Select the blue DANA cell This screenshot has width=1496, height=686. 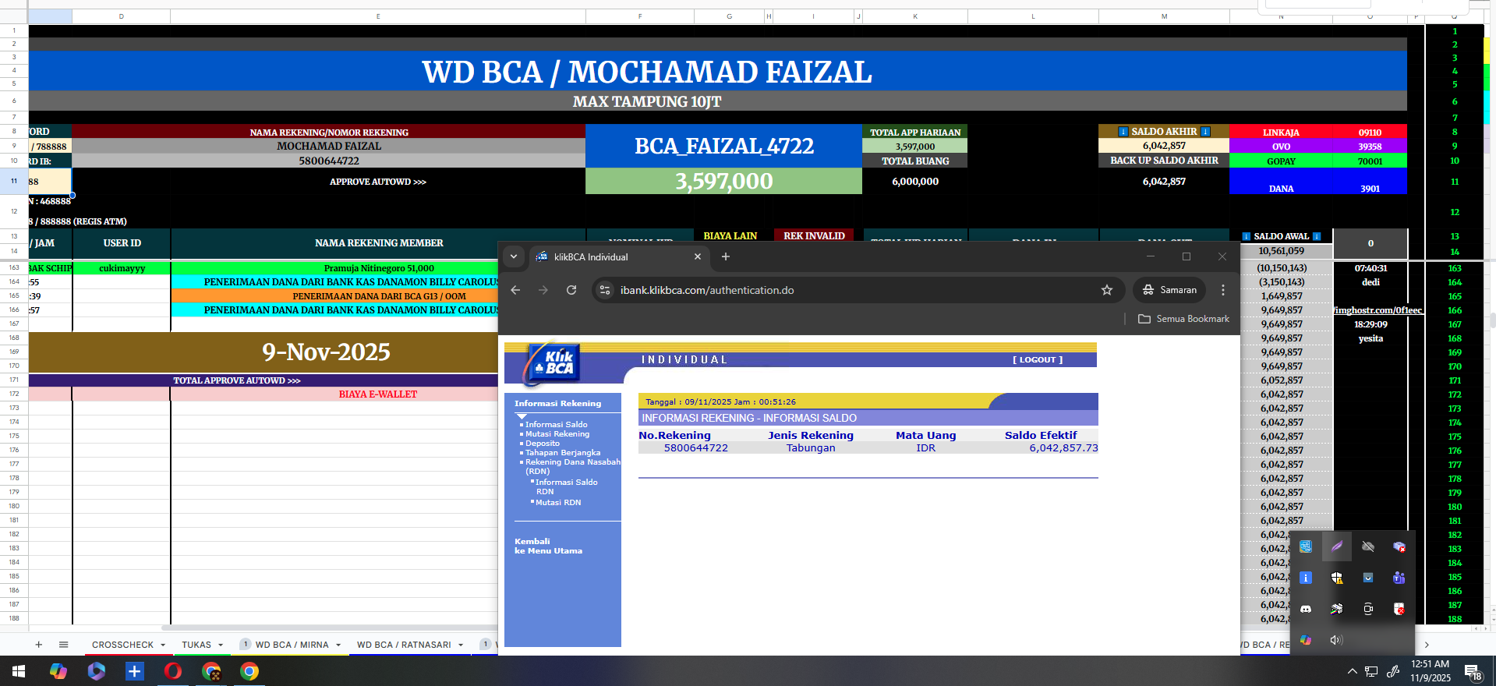click(1281, 182)
